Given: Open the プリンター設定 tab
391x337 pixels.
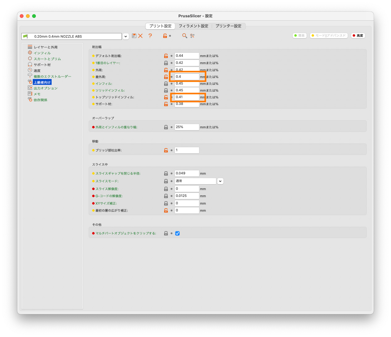Looking at the screenshot, I should 228,26.
